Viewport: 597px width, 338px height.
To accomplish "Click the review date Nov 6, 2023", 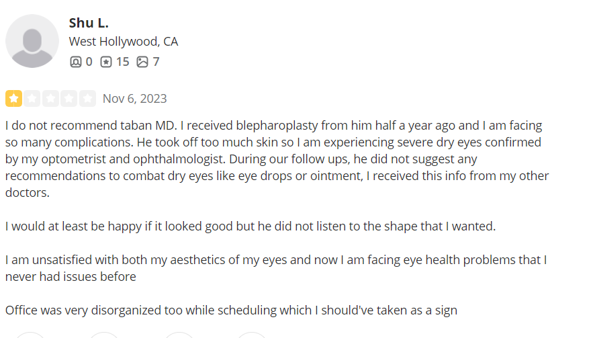I will 135,99.
